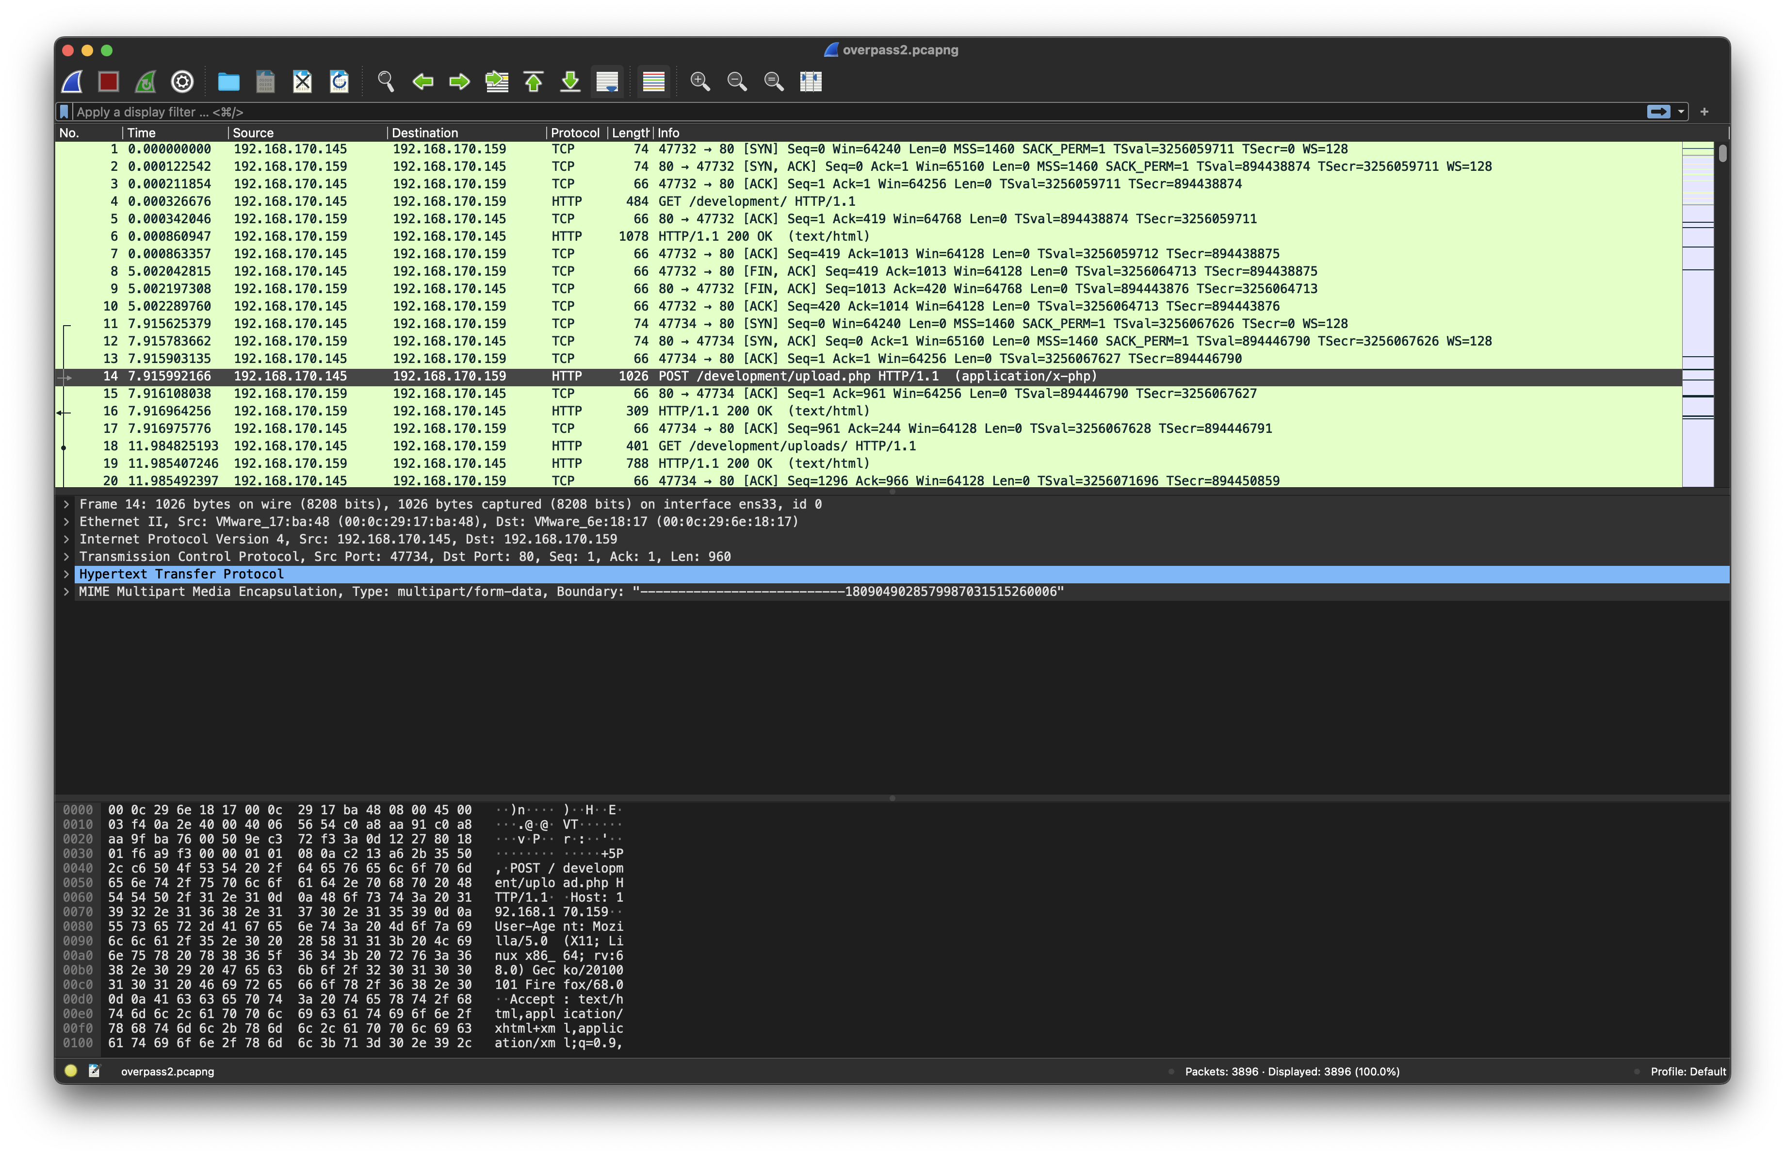This screenshot has width=1785, height=1156.
Task: Click the red stop capture button
Action: point(109,81)
